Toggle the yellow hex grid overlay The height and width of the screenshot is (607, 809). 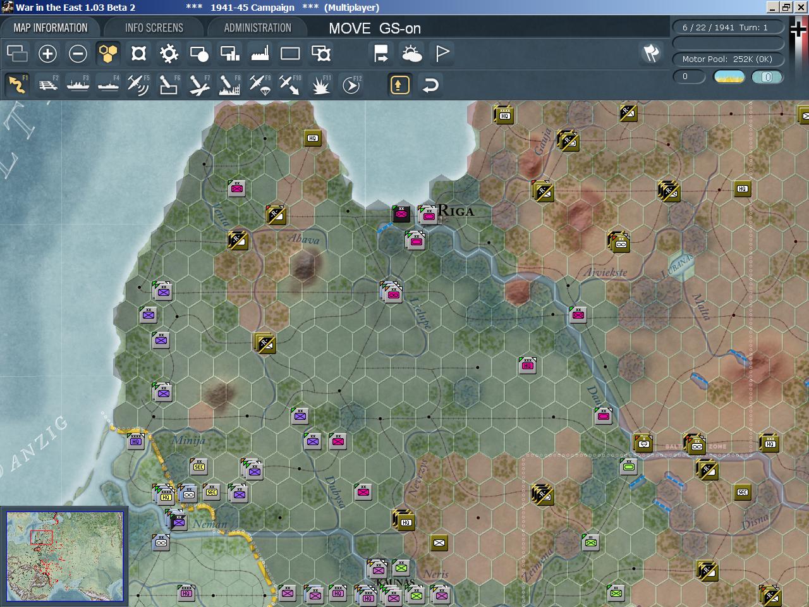[x=108, y=54]
